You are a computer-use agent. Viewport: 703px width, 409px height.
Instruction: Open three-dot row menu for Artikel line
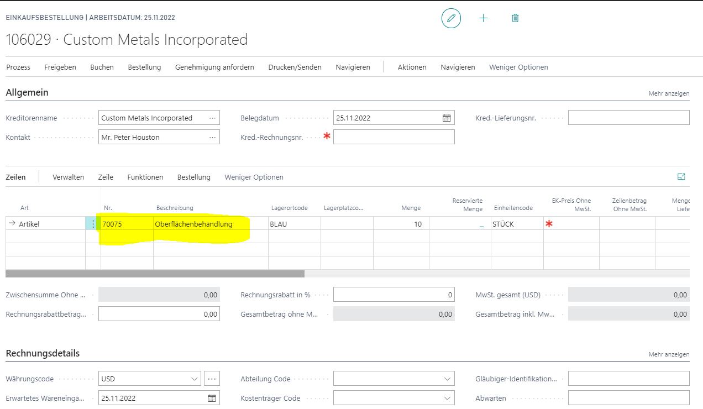(93, 224)
